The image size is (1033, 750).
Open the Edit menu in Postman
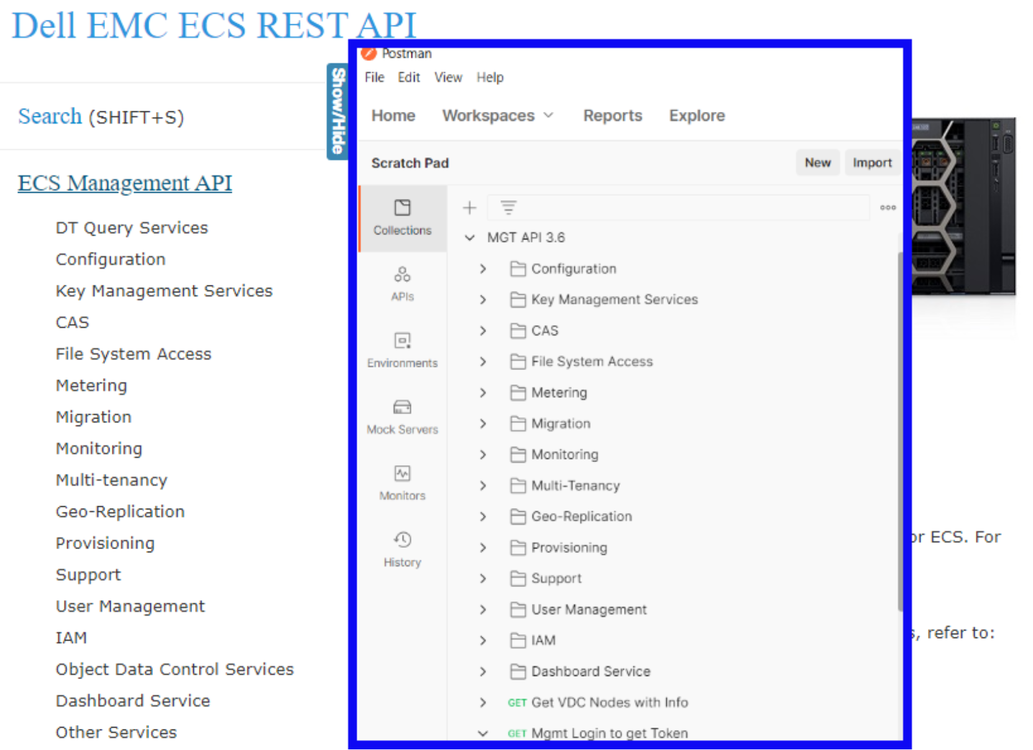coord(409,77)
